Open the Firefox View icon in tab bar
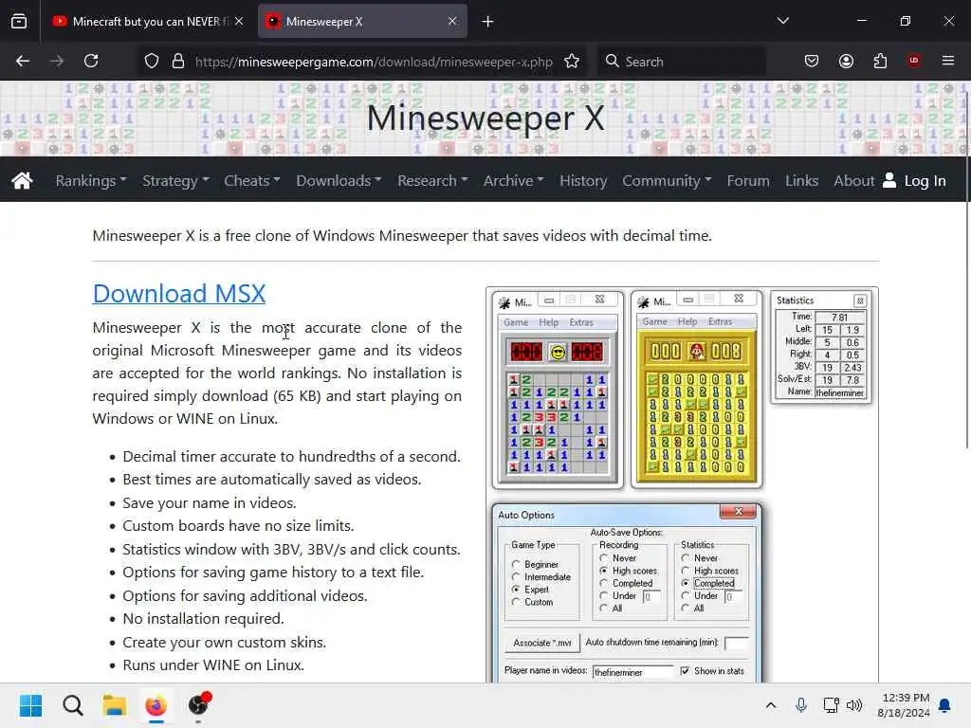971x728 pixels. coord(19,22)
